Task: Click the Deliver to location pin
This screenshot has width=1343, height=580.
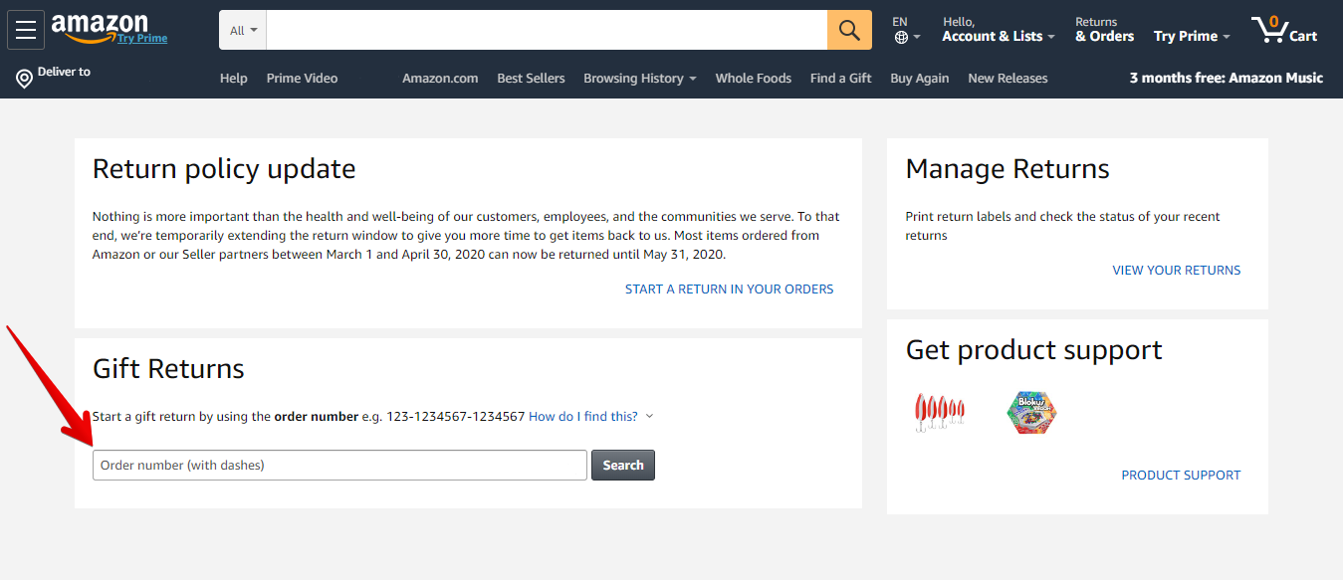Action: point(22,77)
